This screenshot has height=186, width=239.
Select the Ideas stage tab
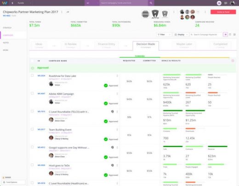(39, 45)
